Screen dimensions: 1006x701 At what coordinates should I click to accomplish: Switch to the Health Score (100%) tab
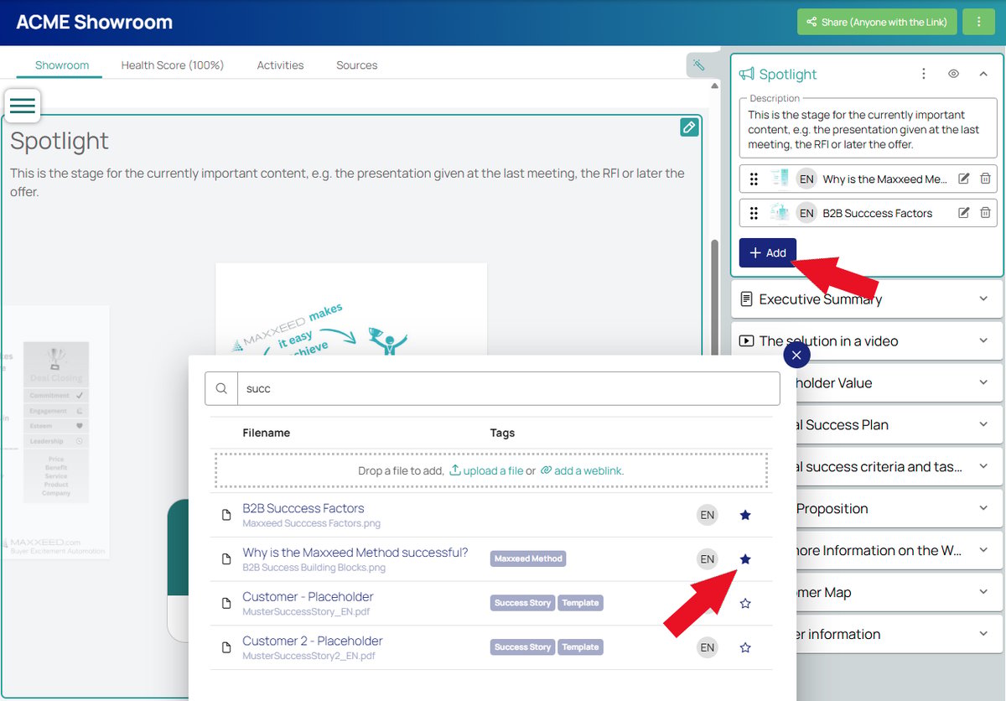[x=173, y=65]
